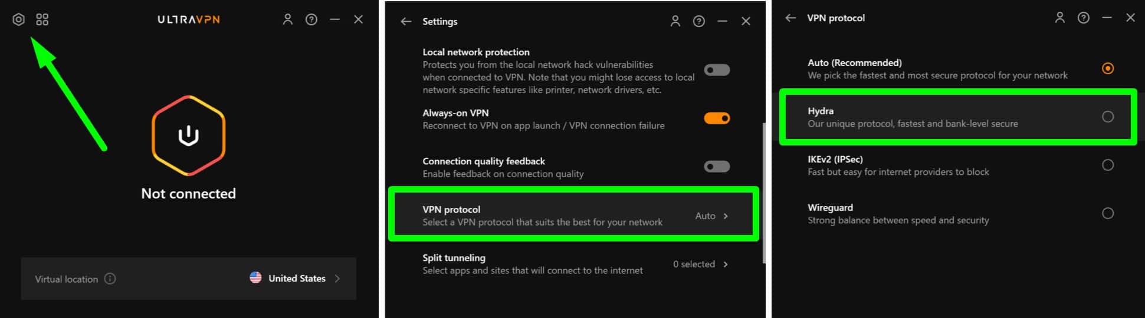
Task: Select the Auto (Recommended) protocol option
Action: (x=1108, y=68)
